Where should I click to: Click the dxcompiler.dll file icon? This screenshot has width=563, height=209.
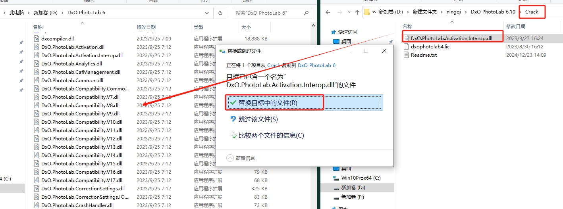(37, 39)
